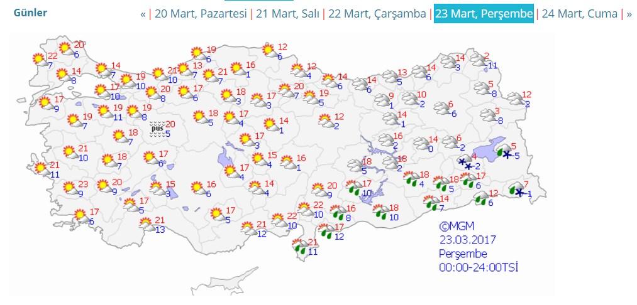Click the sunny icon with 19/8
The height and width of the screenshot is (305, 637).
[x=134, y=112]
